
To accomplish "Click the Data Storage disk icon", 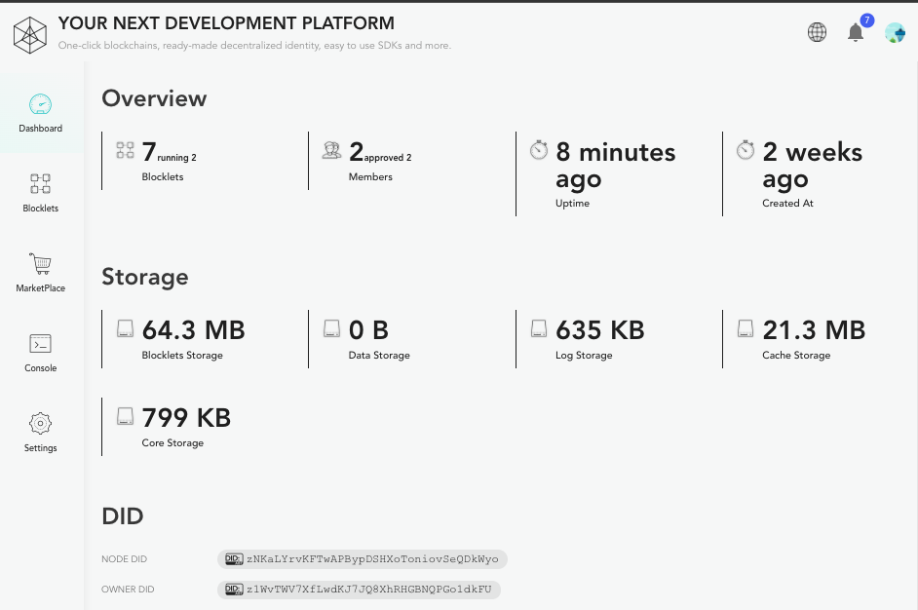I will [x=332, y=328].
